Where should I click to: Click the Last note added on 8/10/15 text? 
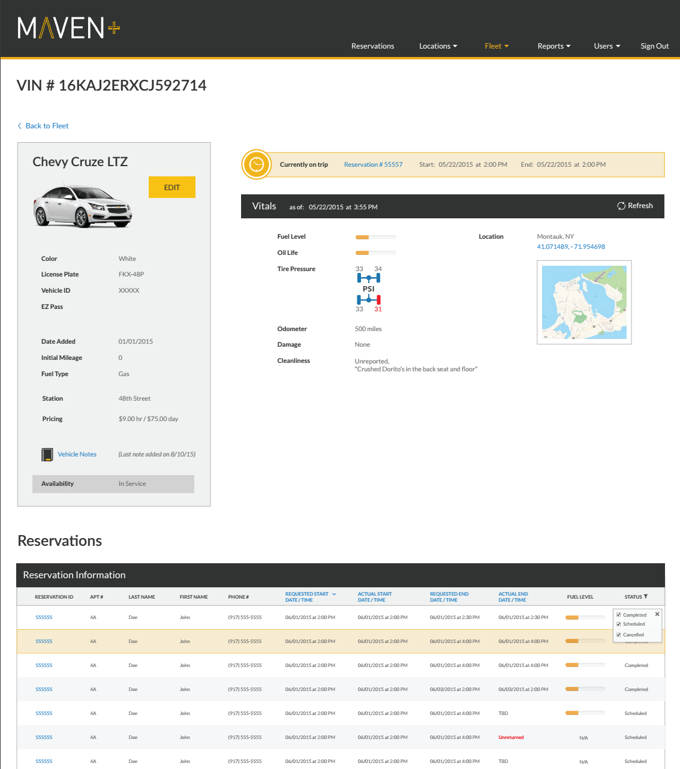(x=157, y=455)
